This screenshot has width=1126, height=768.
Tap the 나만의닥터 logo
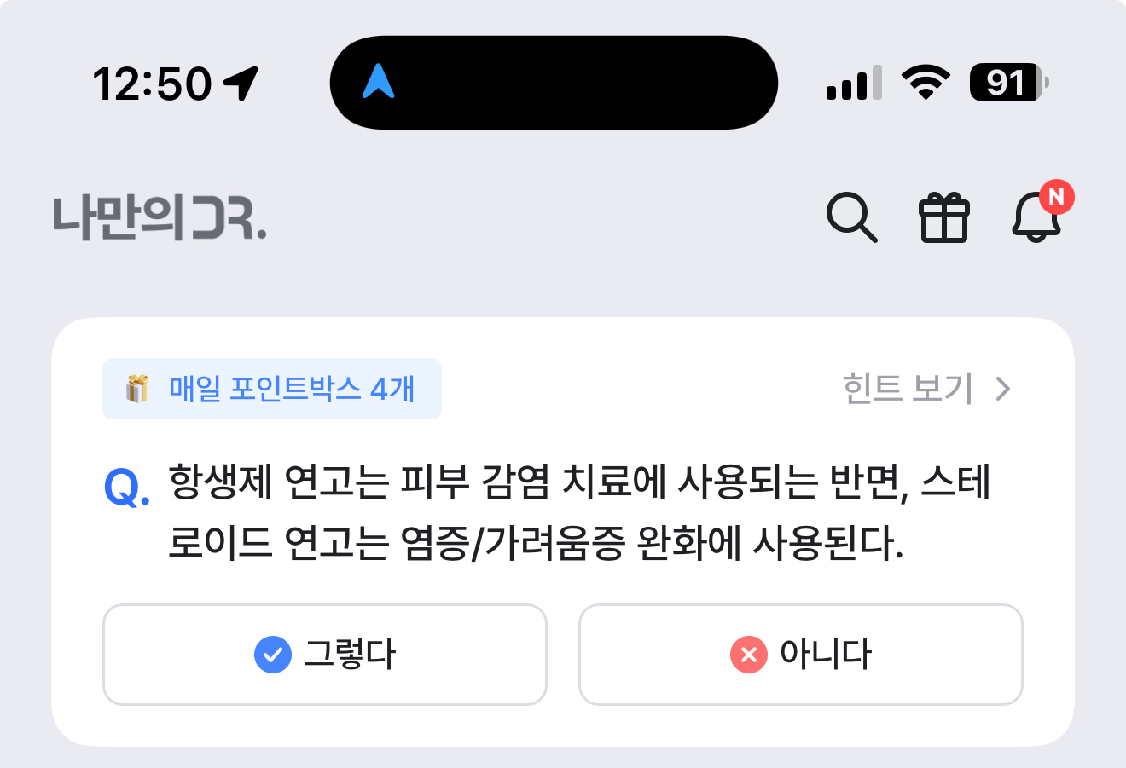click(160, 218)
